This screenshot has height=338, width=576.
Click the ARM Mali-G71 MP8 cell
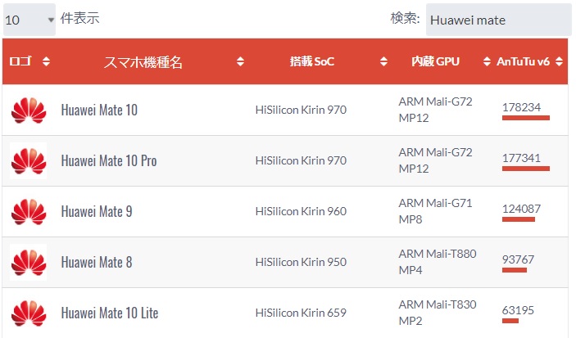[x=435, y=211]
